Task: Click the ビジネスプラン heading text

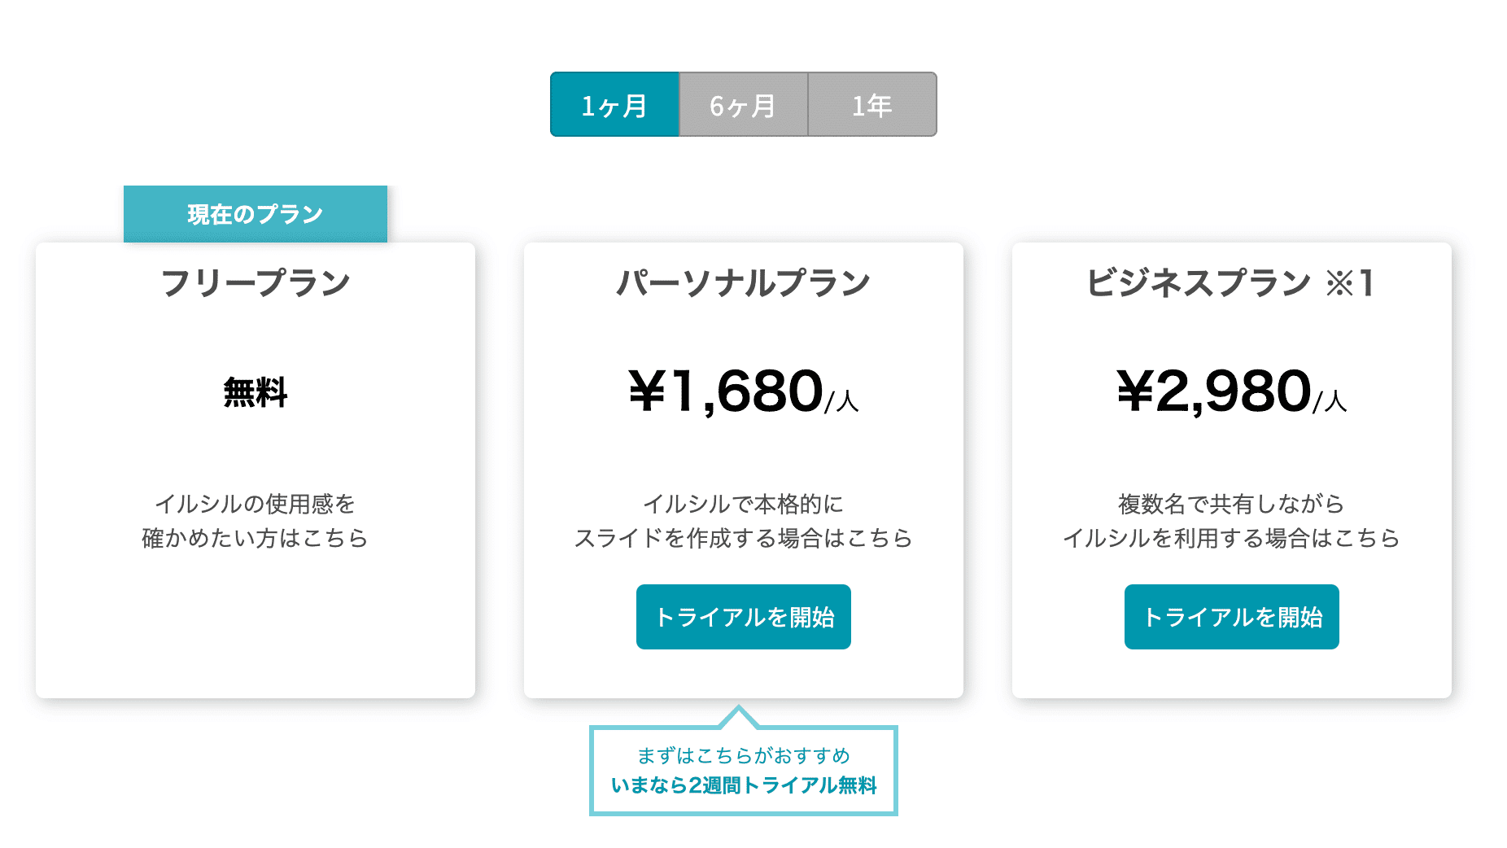Action: tap(1198, 283)
